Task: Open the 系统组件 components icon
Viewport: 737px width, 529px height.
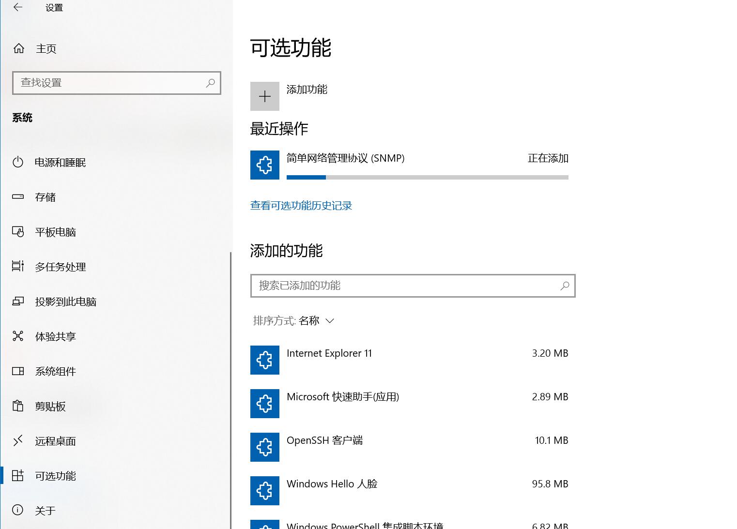Action: (18, 371)
